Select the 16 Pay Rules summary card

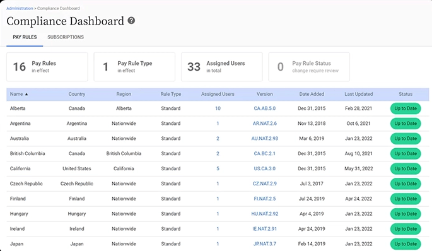click(x=47, y=67)
